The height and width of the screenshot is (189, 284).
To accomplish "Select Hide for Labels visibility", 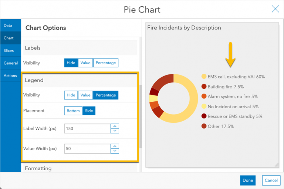I will [x=71, y=63].
